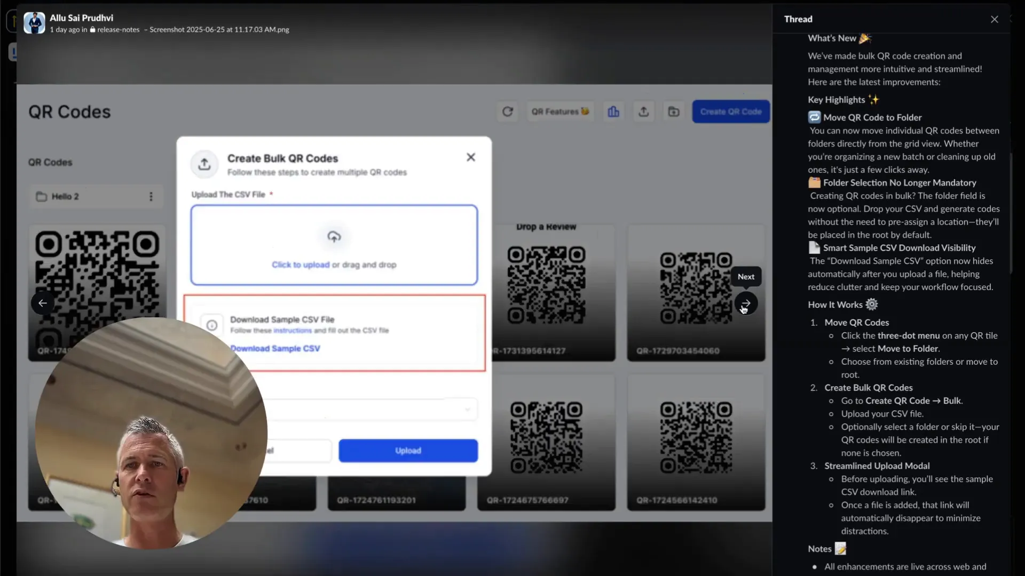Click the 'Move QR Code to Folder' heading

(x=872, y=117)
